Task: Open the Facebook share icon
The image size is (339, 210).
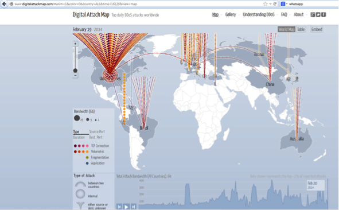Action: 324,14
